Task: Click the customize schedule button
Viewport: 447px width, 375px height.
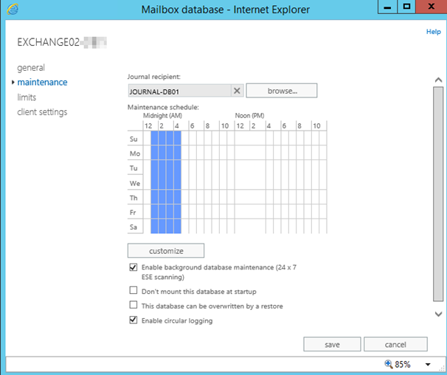Action: 166,251
